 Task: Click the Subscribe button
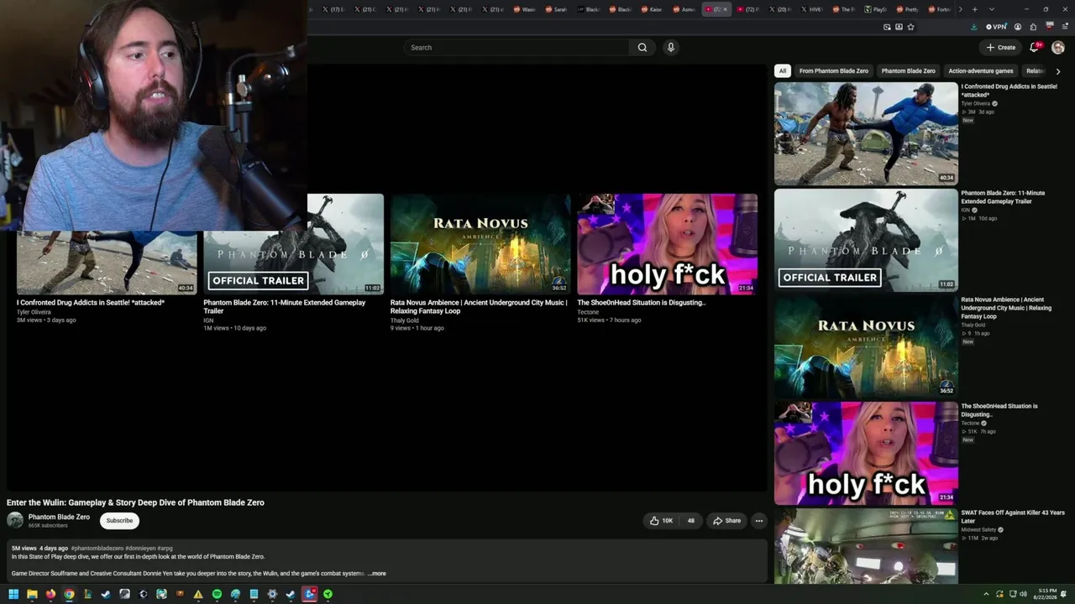(x=119, y=521)
